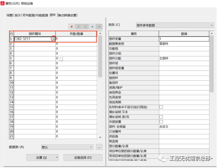Click the … button beside the 数据源 dropdown
This screenshot has width=217, height=168.
(99, 147)
